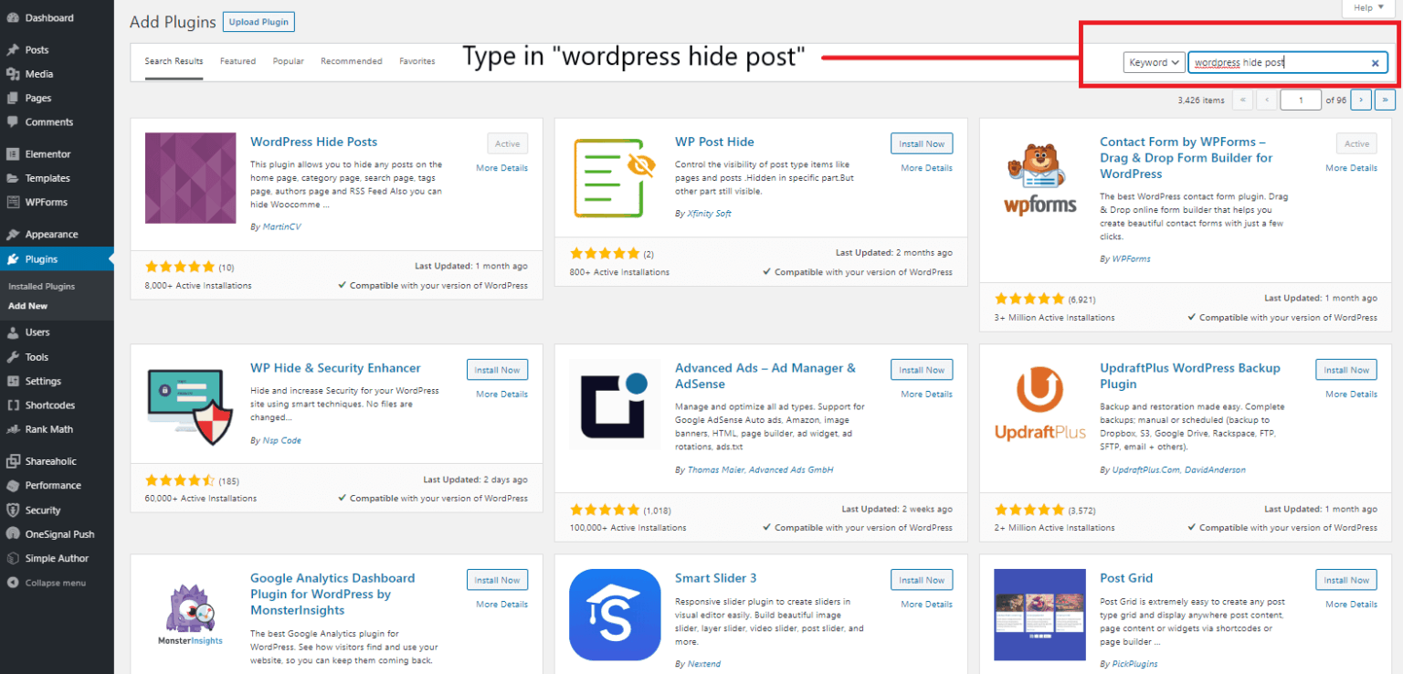Open the Appearance brush icon
Viewport: 1403px width, 674px height.
(12, 235)
